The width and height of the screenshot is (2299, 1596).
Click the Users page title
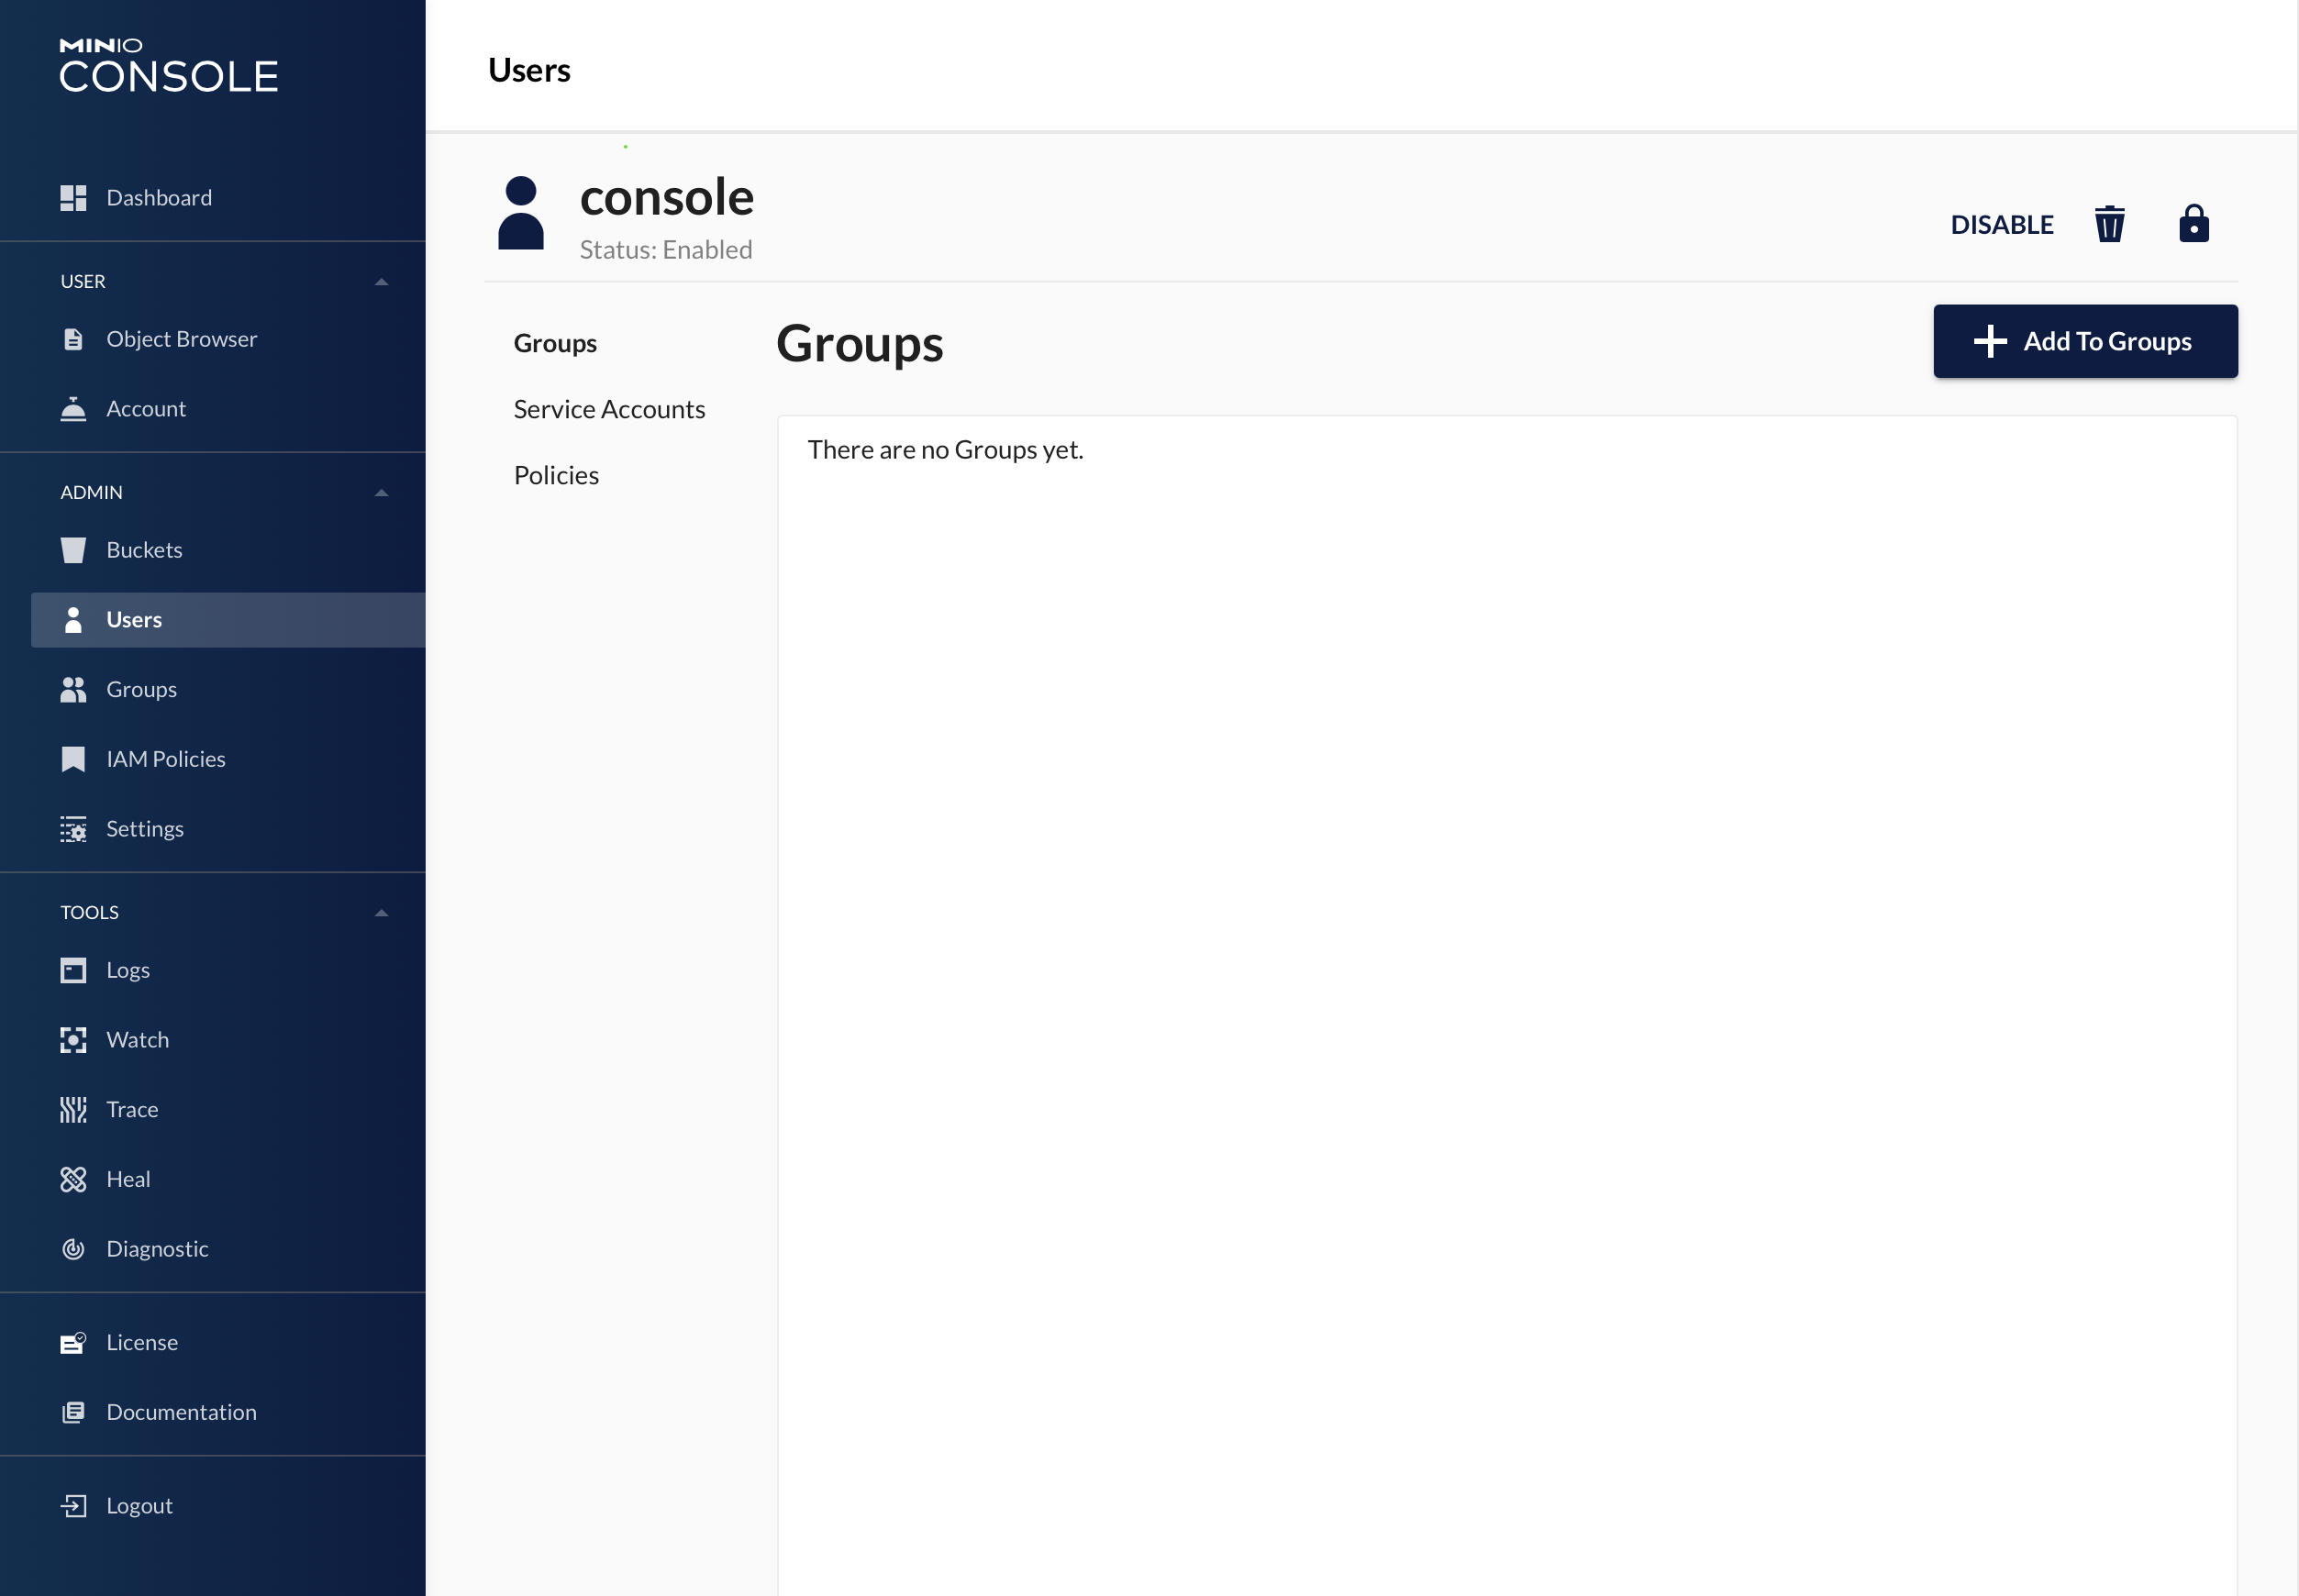click(529, 70)
